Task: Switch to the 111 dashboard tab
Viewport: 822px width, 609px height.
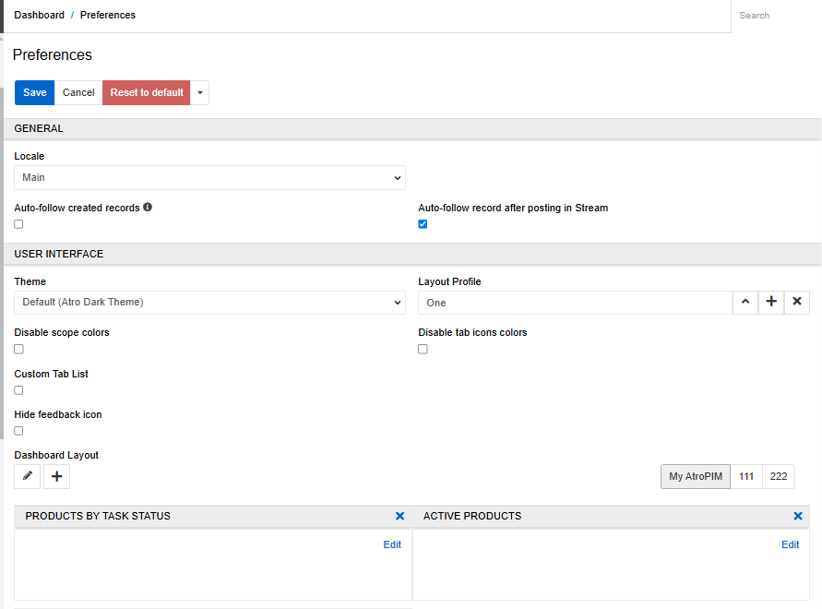Action: (x=746, y=476)
